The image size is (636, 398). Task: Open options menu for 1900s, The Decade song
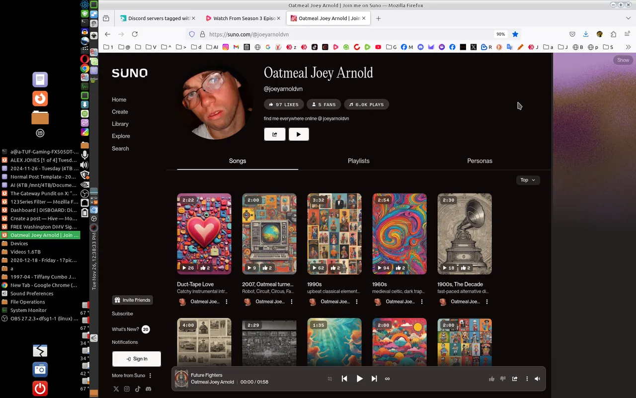pos(487,301)
